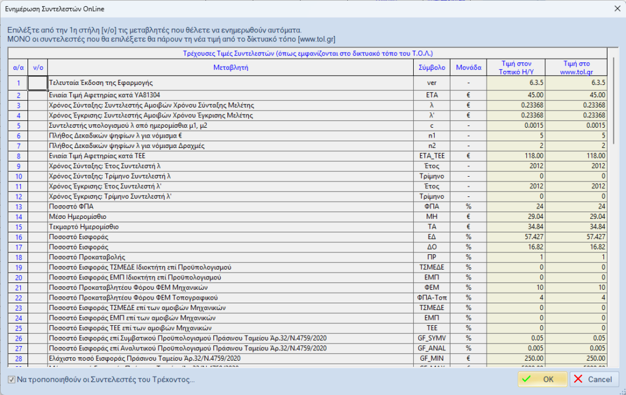The image size is (626, 395).
Task: Toggle 'Να τροποποιηθούν οι Συντελεστές του Τρέχοντος' checkbox
Action: pos(12,380)
